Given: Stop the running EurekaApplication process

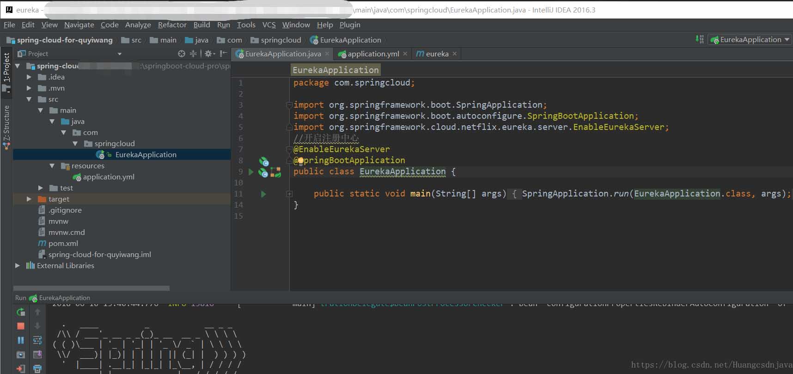Looking at the screenshot, I should 20,326.
